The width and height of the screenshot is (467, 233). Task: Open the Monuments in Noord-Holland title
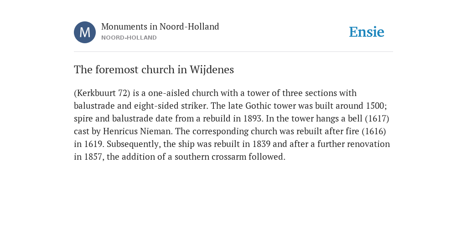[160, 26]
